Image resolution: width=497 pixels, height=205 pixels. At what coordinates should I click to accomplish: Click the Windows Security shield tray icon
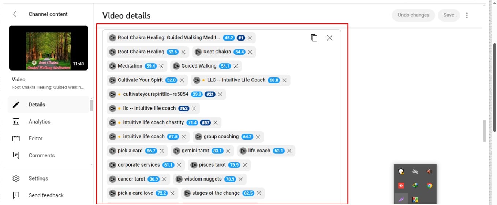401,171
